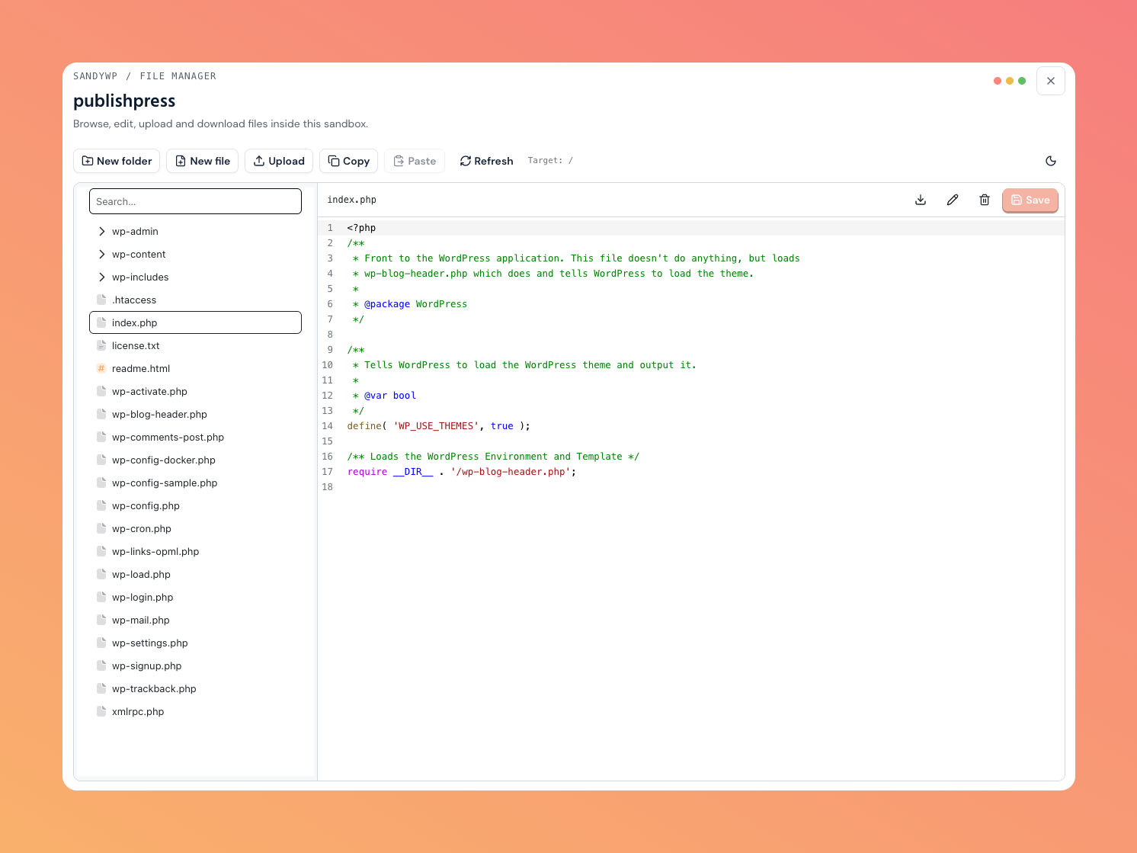Click the '<?php' opening tag line
Image resolution: width=1137 pixels, height=853 pixels.
pos(361,228)
